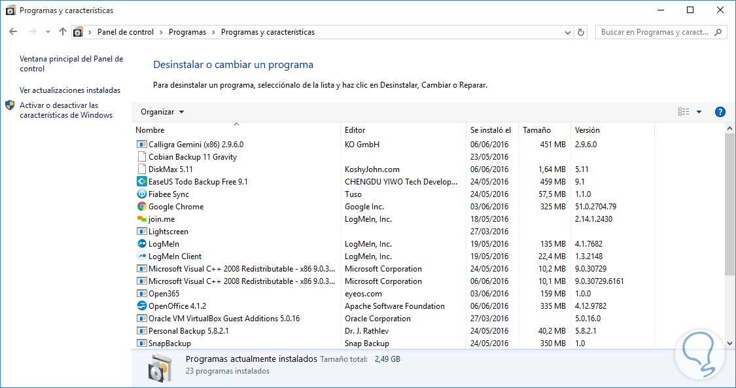Click KO GmbH editor cell
This screenshot has height=388, width=736.
362,145
